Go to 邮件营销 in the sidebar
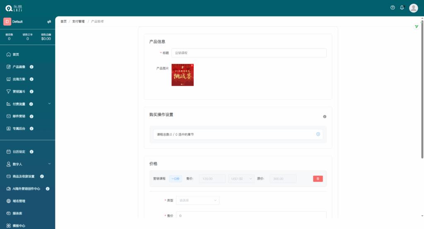 19,116
